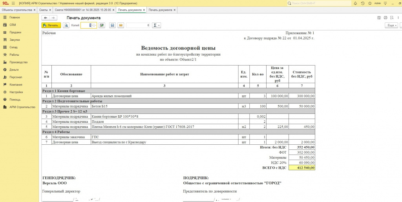Image resolution: width=402 pixels, height=202 pixels.
Task: Expand the Еще dropdown menu
Action: point(391,25)
